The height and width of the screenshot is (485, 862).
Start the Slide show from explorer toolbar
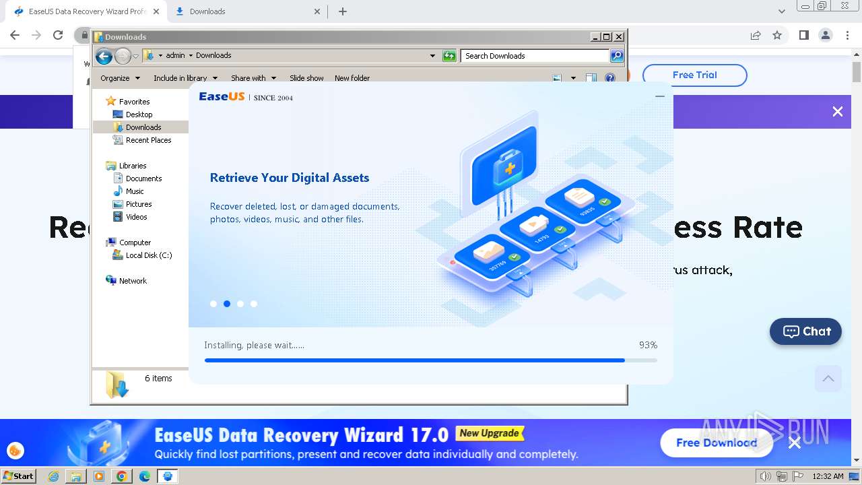(x=306, y=78)
